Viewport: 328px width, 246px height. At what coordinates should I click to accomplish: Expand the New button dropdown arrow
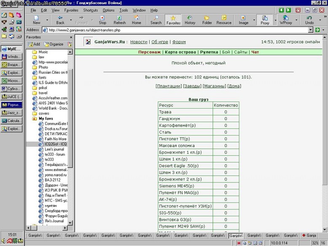[x=47, y=20]
